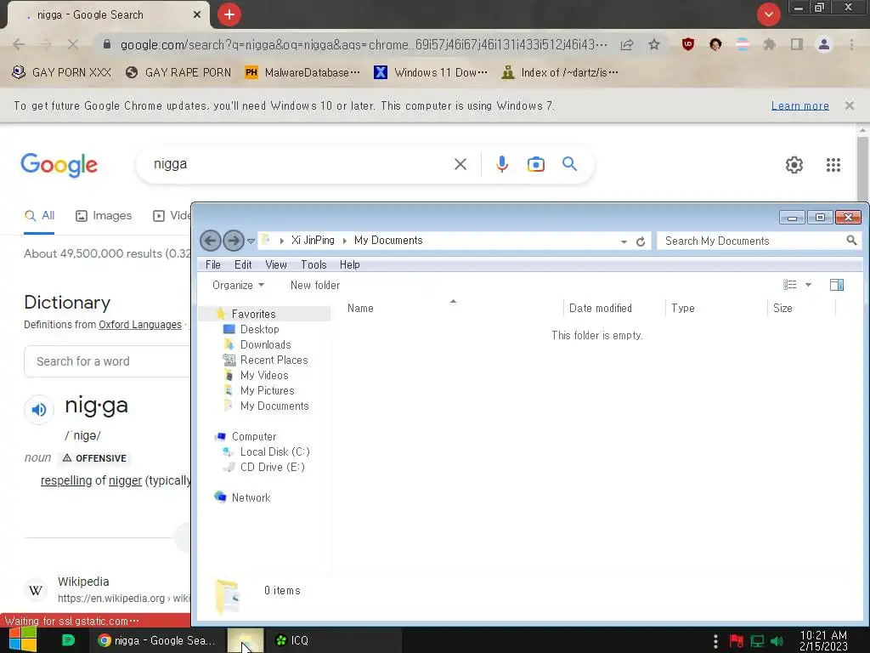Click the Search for a word field
The width and height of the screenshot is (870, 653).
point(108,361)
